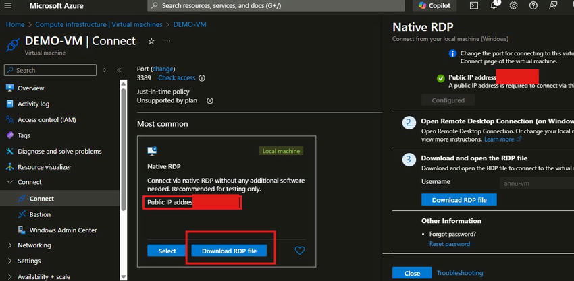Click the Configured button in the panel
The width and height of the screenshot is (574, 281).
point(448,100)
